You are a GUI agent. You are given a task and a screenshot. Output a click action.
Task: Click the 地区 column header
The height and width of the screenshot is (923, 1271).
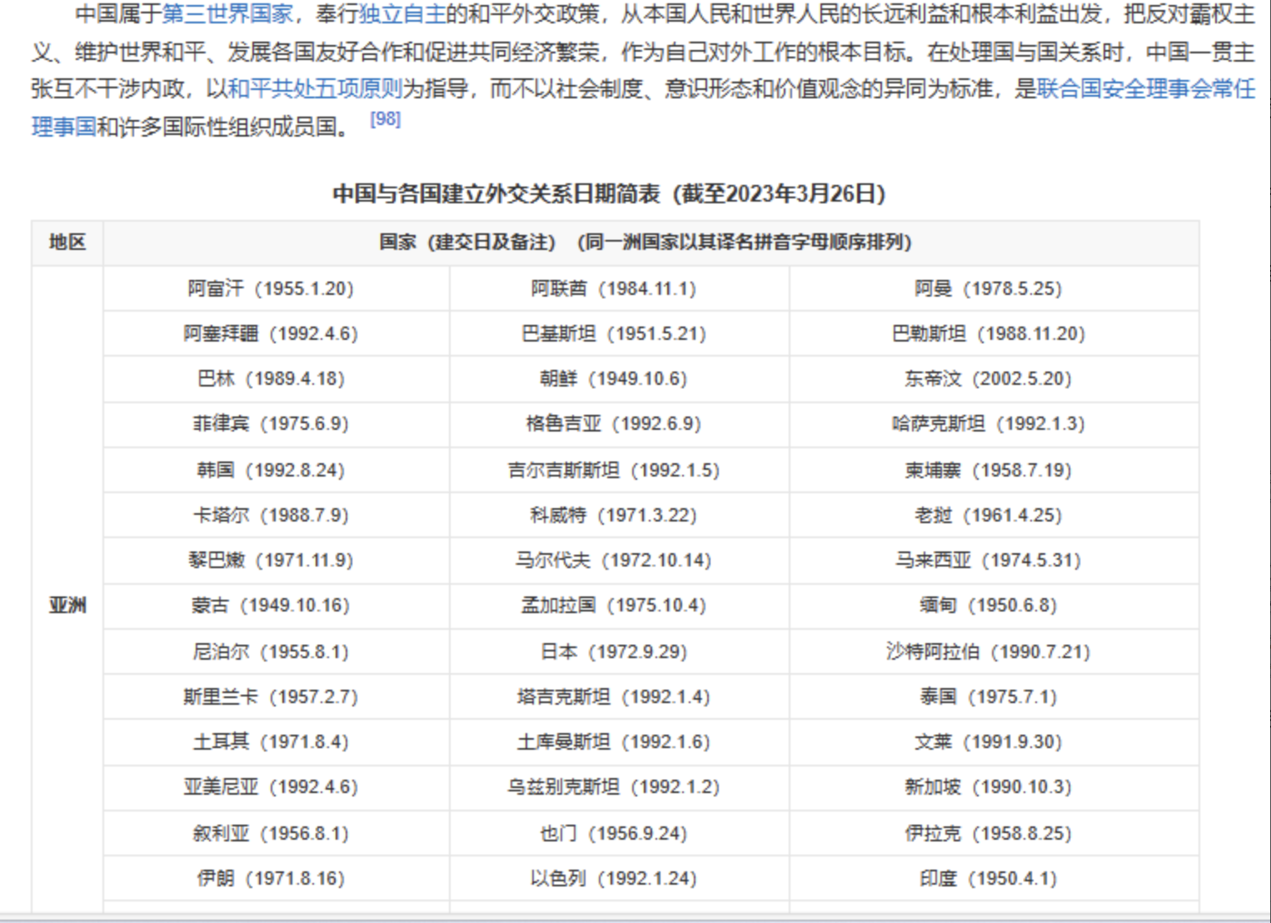click(x=67, y=242)
